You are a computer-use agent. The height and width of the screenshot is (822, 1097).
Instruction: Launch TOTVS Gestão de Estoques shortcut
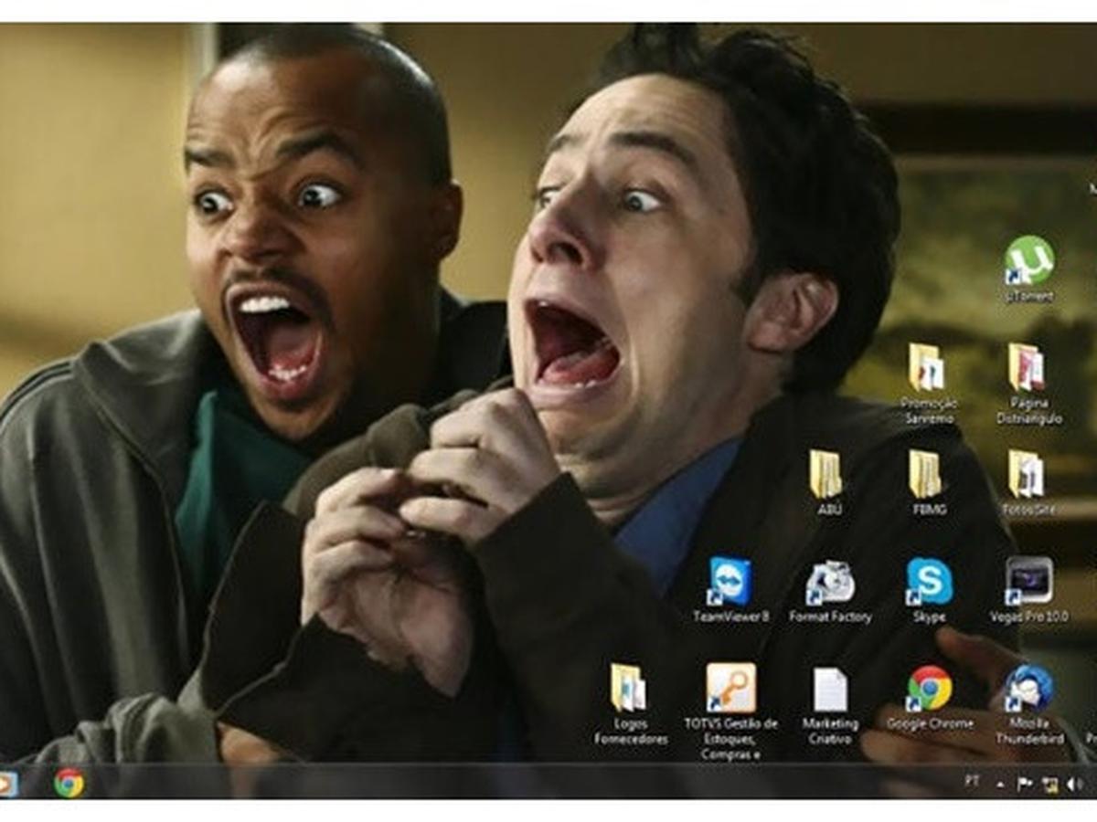[x=730, y=711]
